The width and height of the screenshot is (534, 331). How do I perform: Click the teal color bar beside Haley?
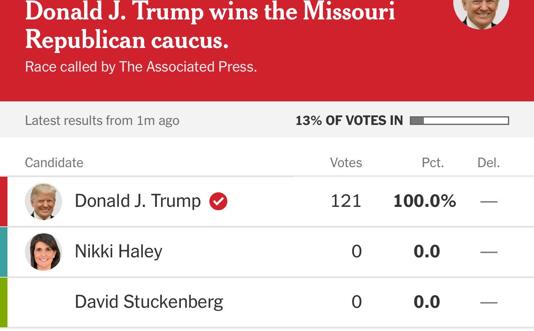pyautogui.click(x=3, y=252)
